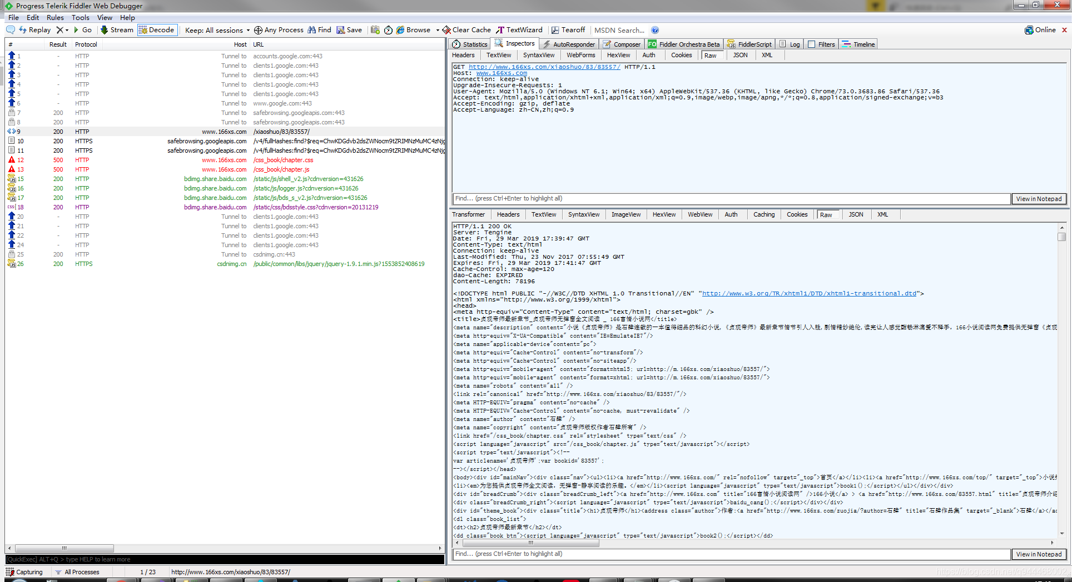This screenshot has width=1072, height=582.
Task: Open the File menu
Action: pyautogui.click(x=13, y=17)
